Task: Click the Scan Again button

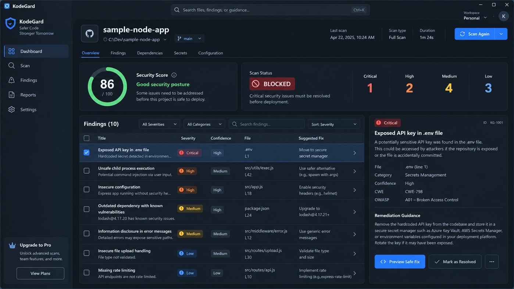Action: pos(475,34)
